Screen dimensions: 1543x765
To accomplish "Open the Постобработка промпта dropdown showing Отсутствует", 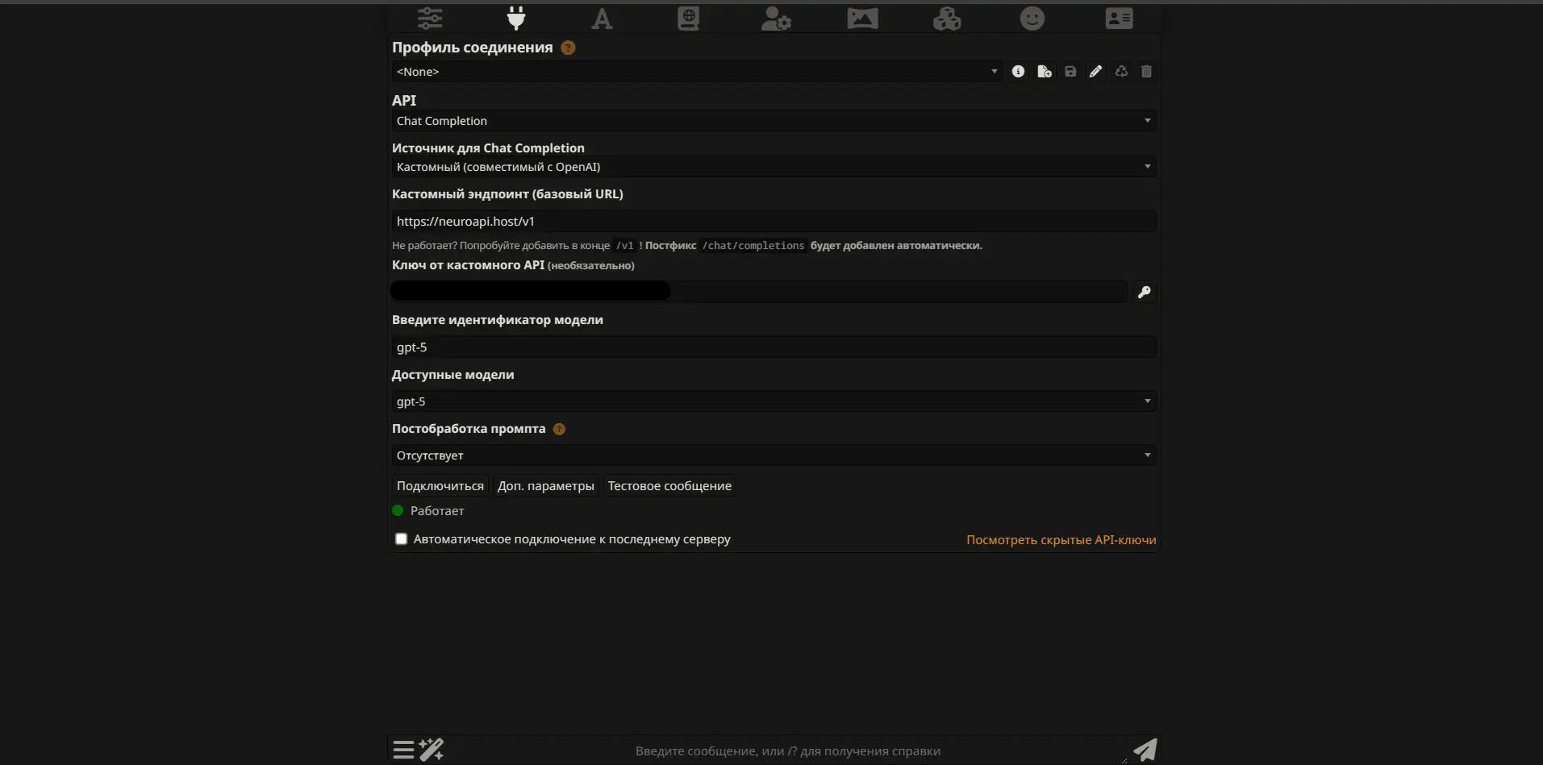I will 773,455.
